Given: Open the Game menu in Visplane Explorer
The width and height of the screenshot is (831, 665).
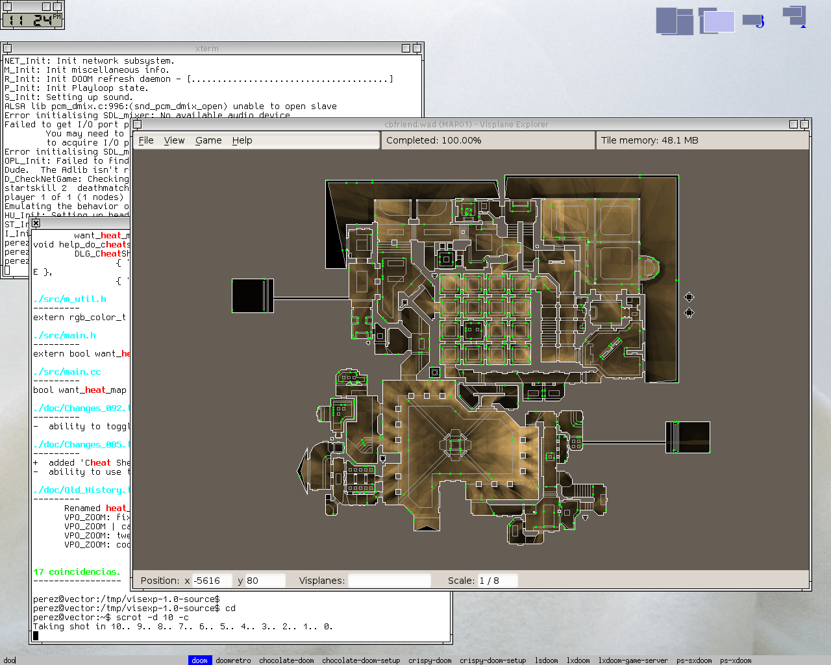Looking at the screenshot, I should [208, 140].
